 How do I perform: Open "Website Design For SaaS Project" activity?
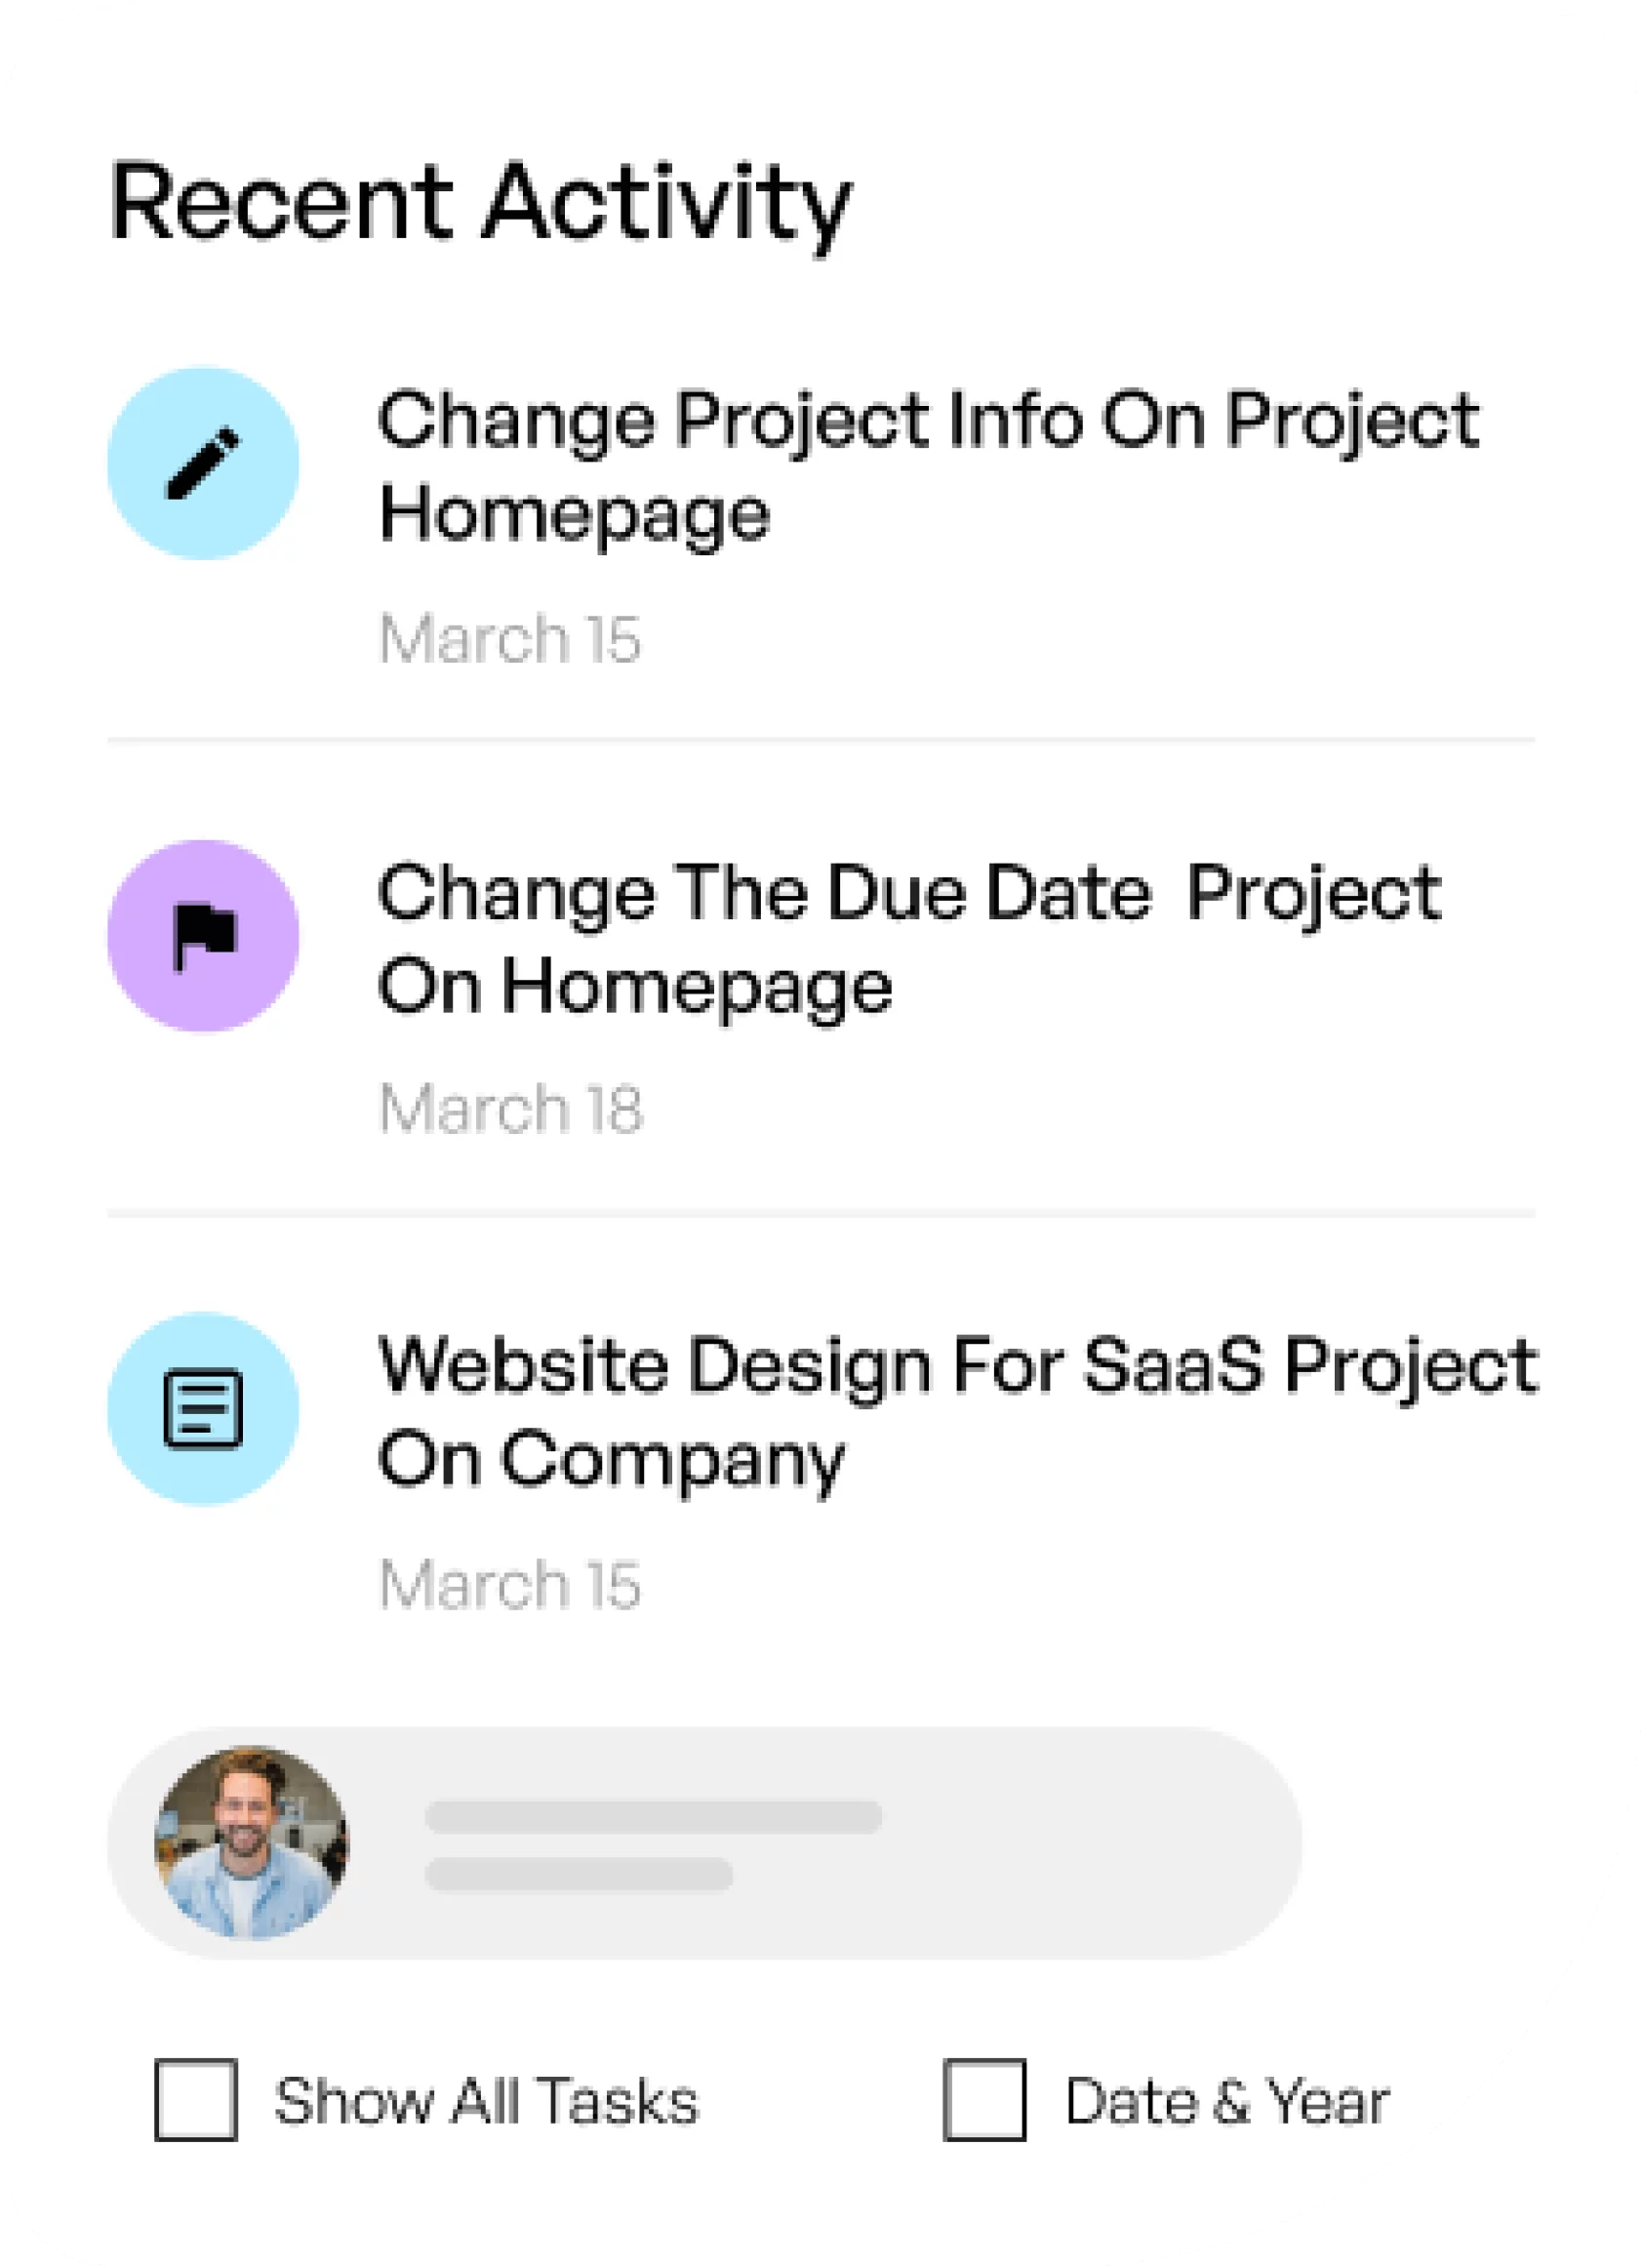click(x=957, y=1411)
